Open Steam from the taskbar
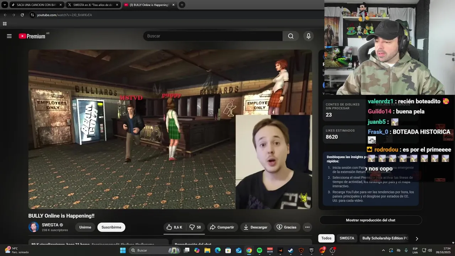The height and width of the screenshot is (256, 455). tap(290, 250)
